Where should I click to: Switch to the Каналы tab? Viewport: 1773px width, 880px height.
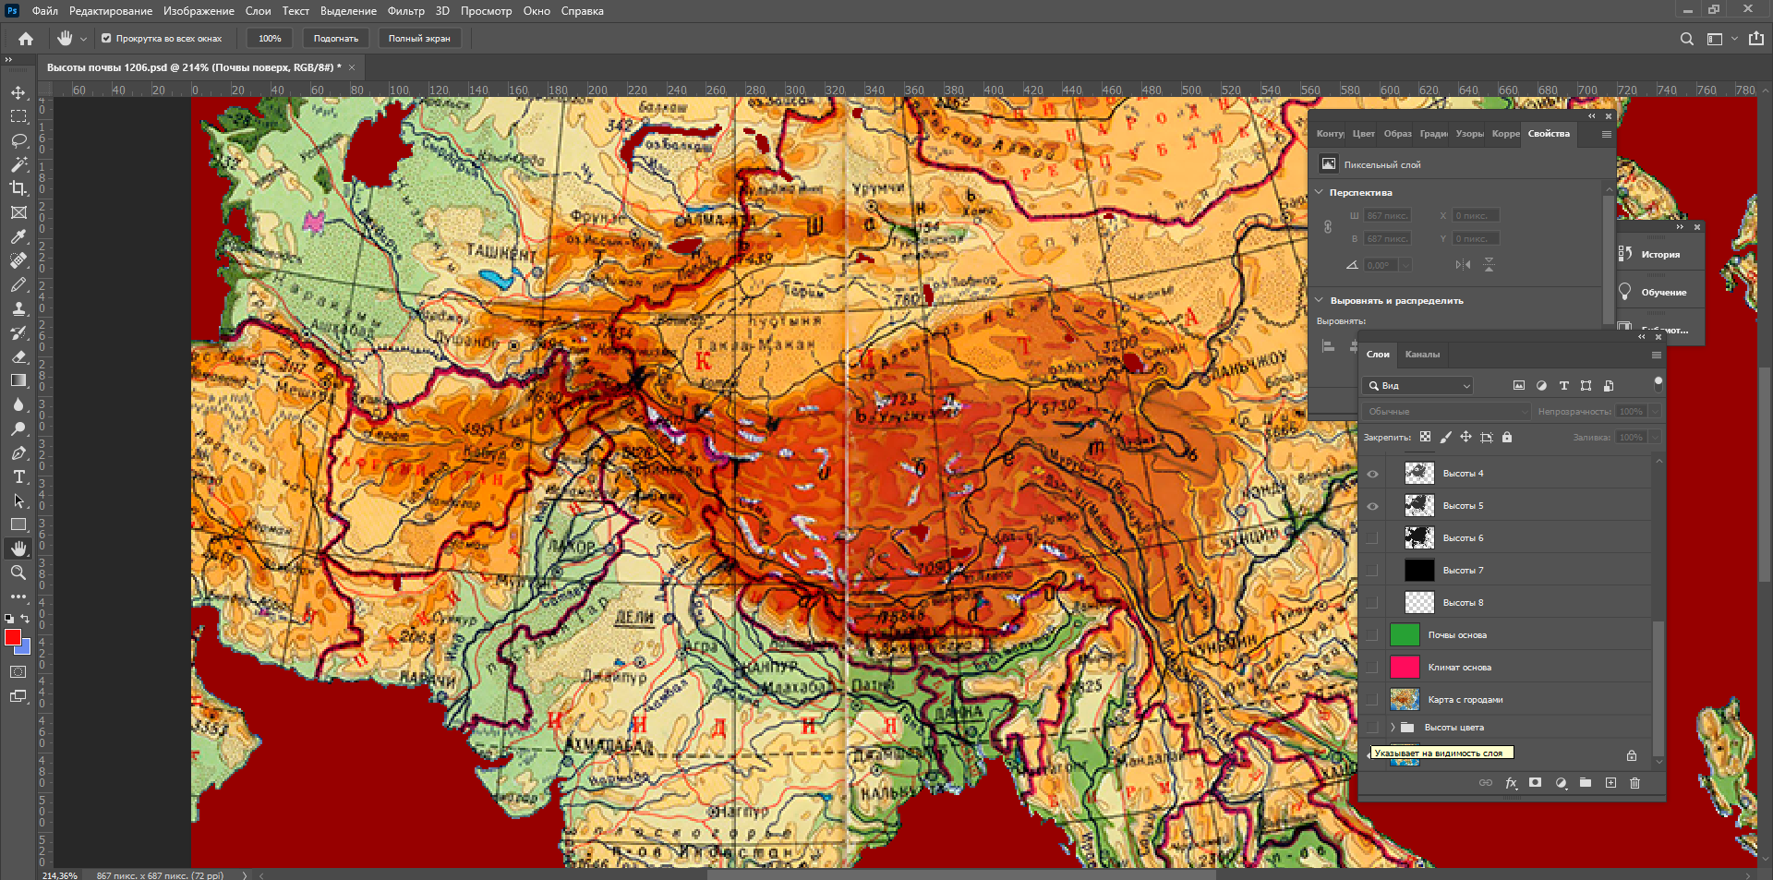click(x=1422, y=355)
